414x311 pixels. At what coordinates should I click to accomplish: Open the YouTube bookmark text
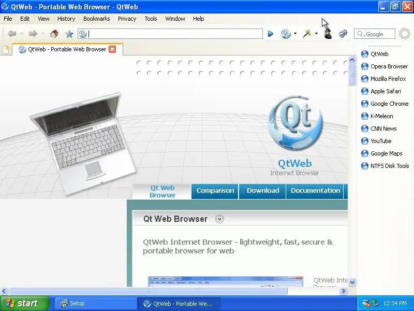pos(381,141)
